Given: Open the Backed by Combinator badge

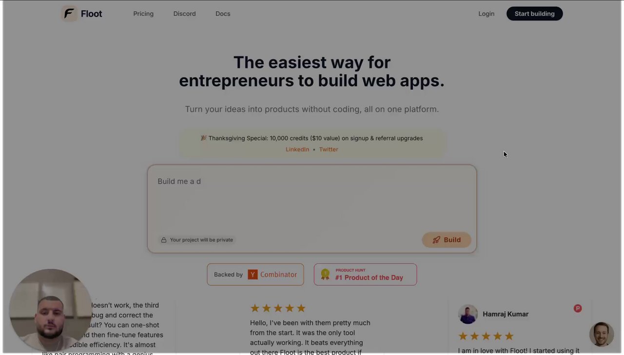Looking at the screenshot, I should coord(255,275).
